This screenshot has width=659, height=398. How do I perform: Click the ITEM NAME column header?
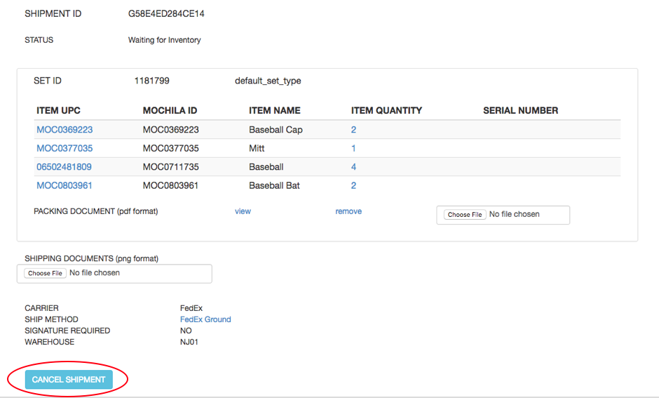[x=274, y=110]
